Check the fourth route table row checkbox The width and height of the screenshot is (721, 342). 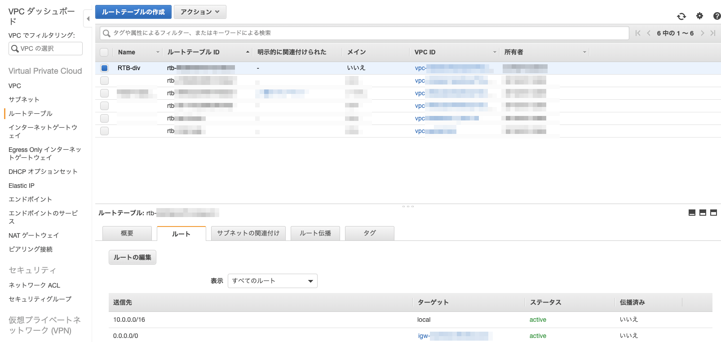(104, 106)
